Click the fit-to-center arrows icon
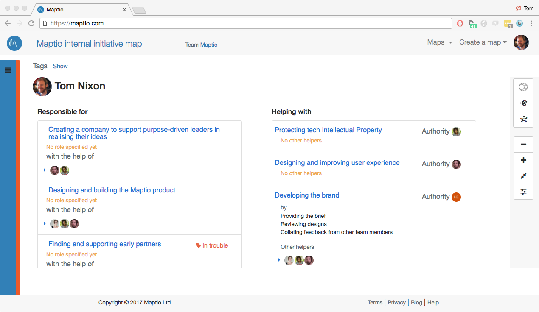 click(x=523, y=176)
